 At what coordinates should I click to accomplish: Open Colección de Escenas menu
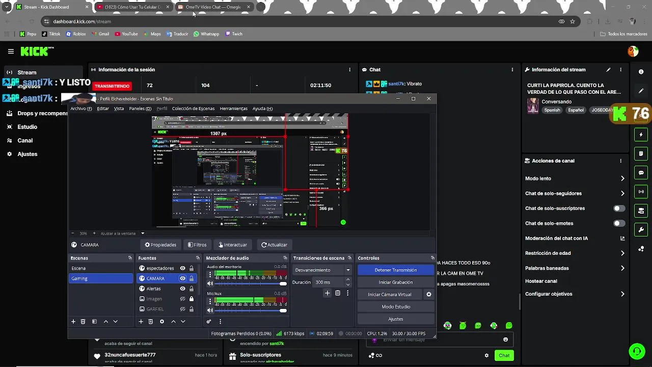click(x=193, y=109)
